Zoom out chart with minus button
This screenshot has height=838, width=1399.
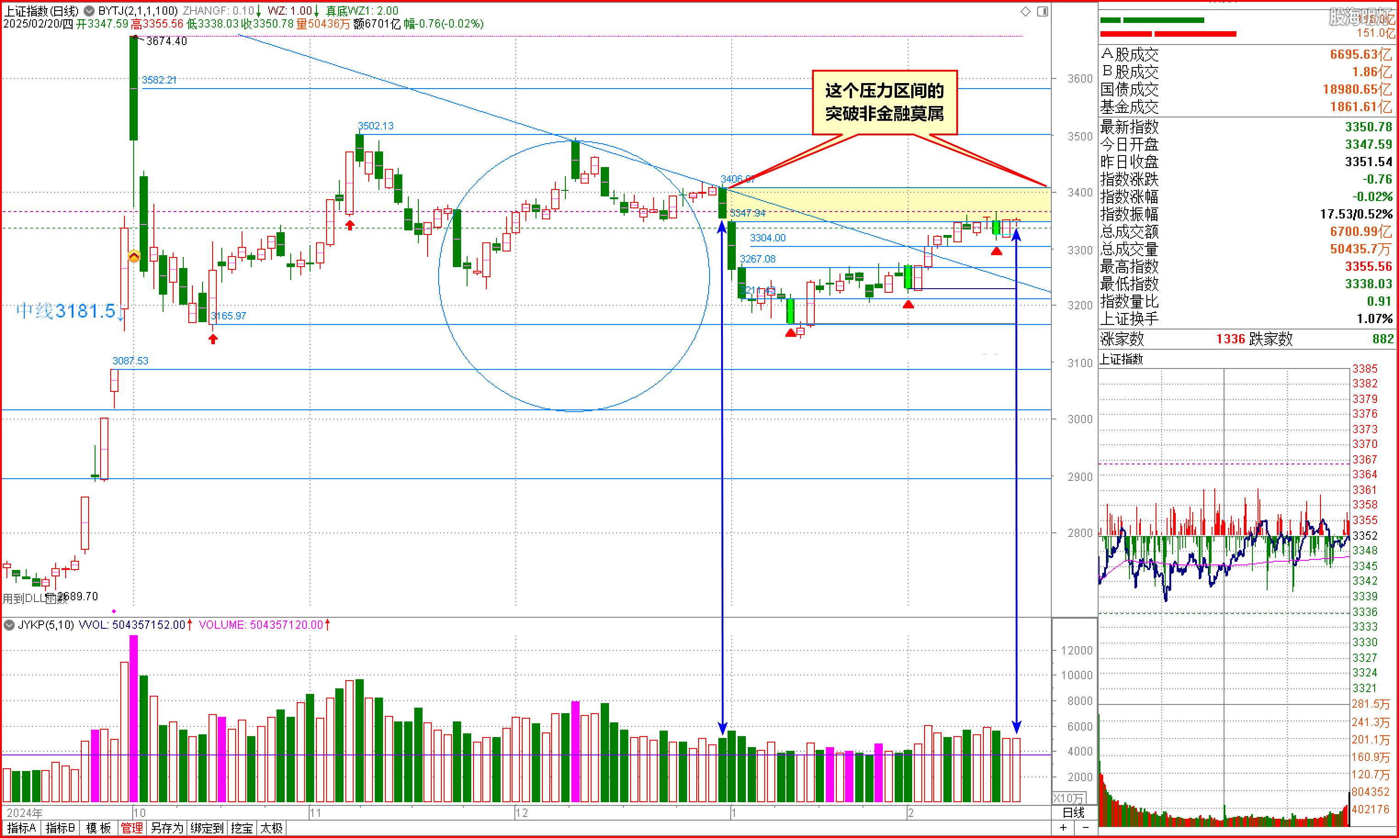[1085, 828]
